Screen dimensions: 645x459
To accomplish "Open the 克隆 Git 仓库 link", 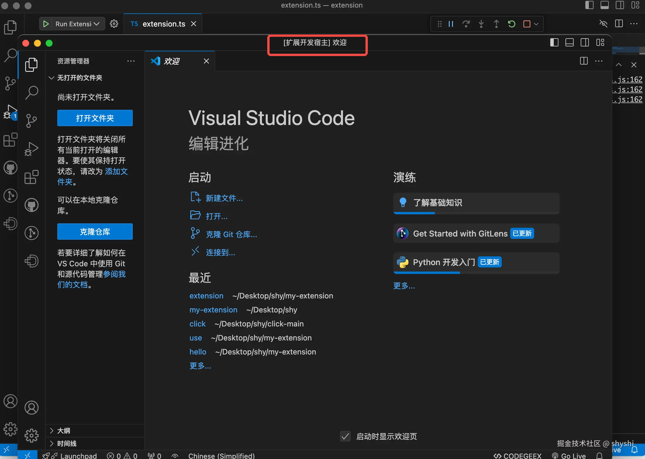I will click(x=231, y=234).
